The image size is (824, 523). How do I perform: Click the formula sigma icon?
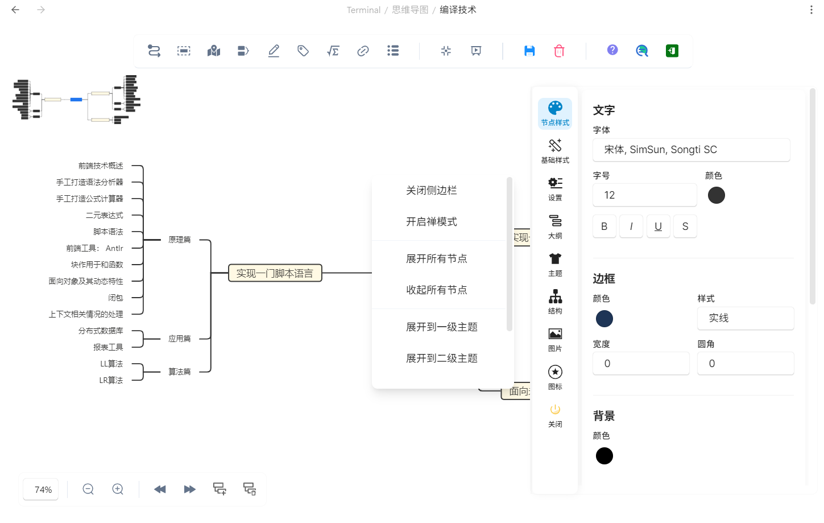click(x=333, y=51)
